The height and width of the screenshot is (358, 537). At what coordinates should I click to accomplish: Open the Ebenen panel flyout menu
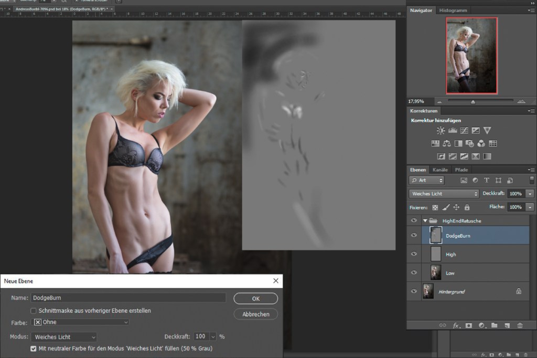tap(531, 170)
